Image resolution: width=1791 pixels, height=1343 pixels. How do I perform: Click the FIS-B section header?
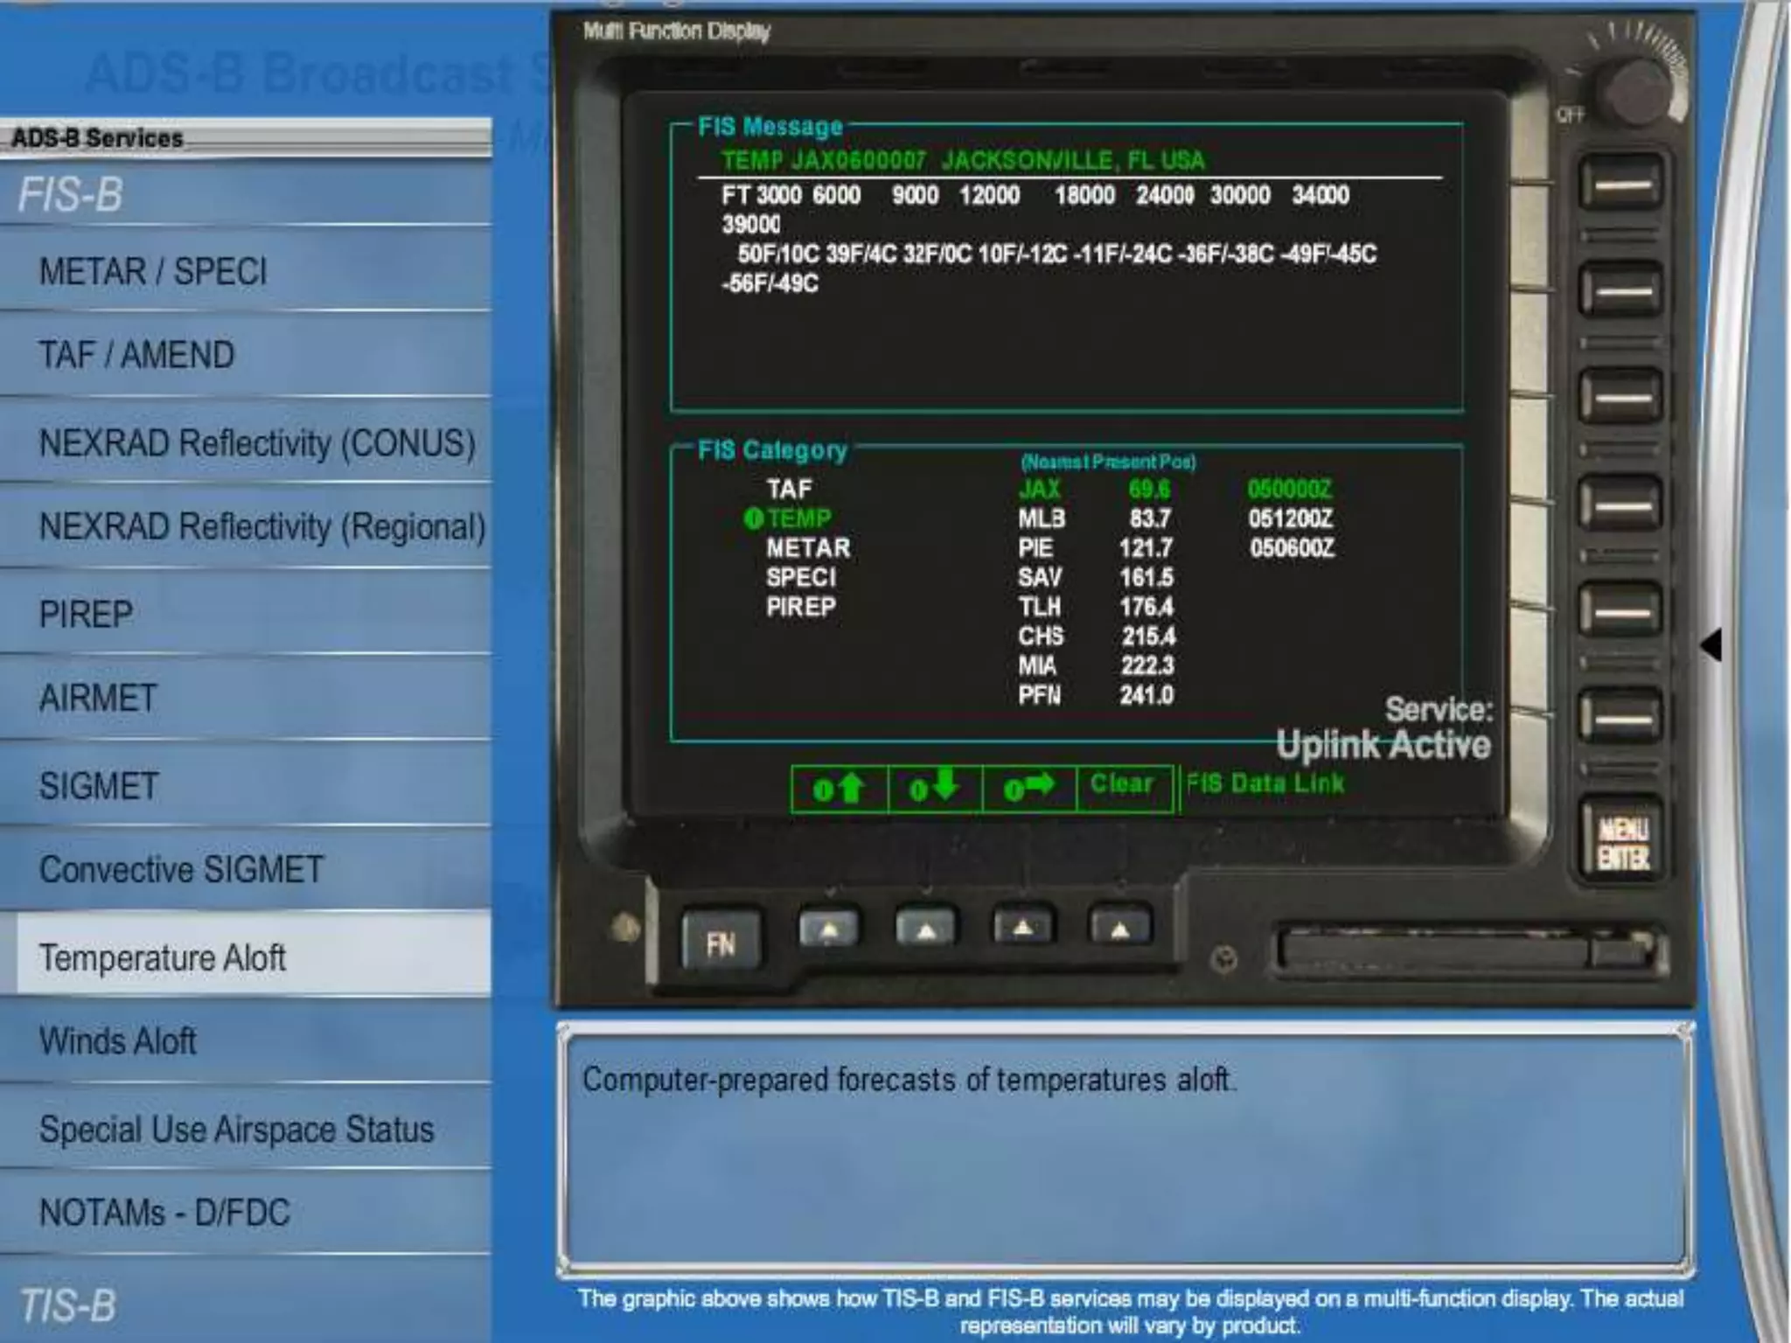tap(72, 194)
